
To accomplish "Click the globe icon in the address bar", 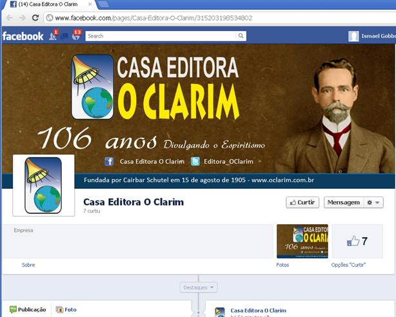I will pos(50,17).
